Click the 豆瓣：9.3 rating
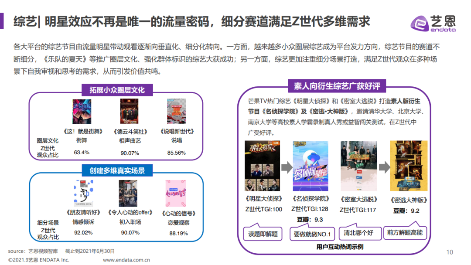471x265 pixels. (310, 220)
